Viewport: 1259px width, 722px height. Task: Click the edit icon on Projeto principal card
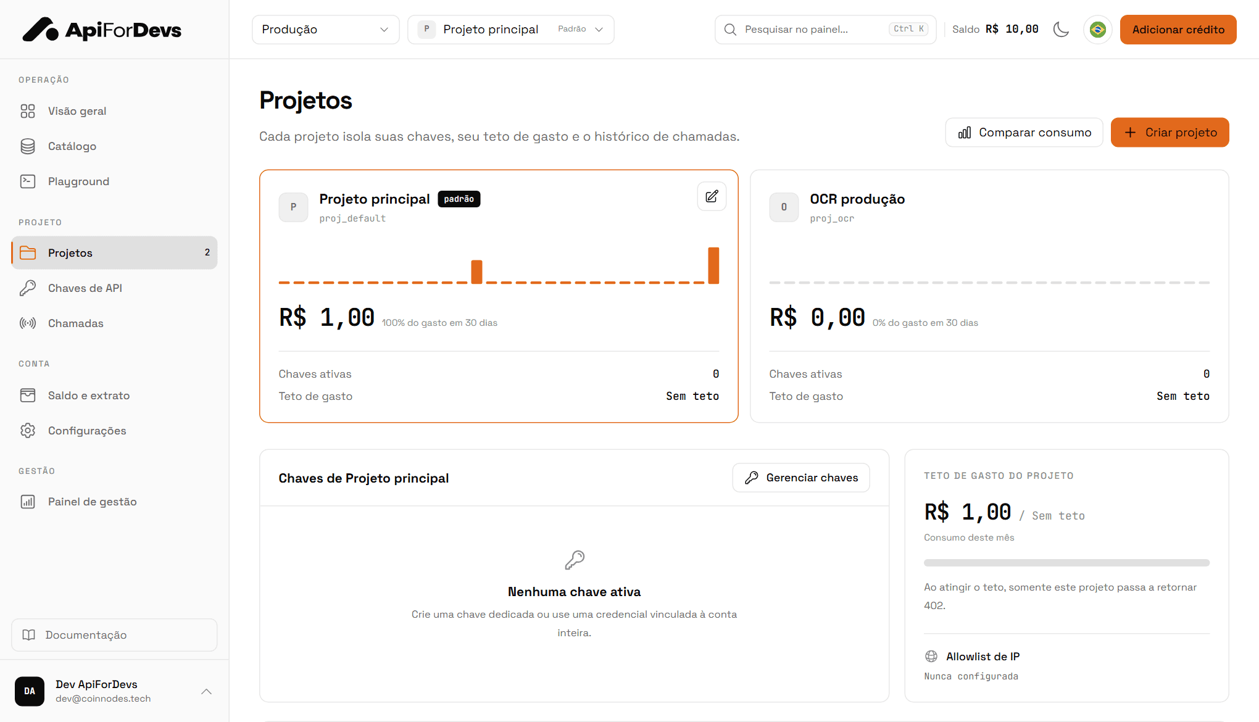(x=712, y=196)
